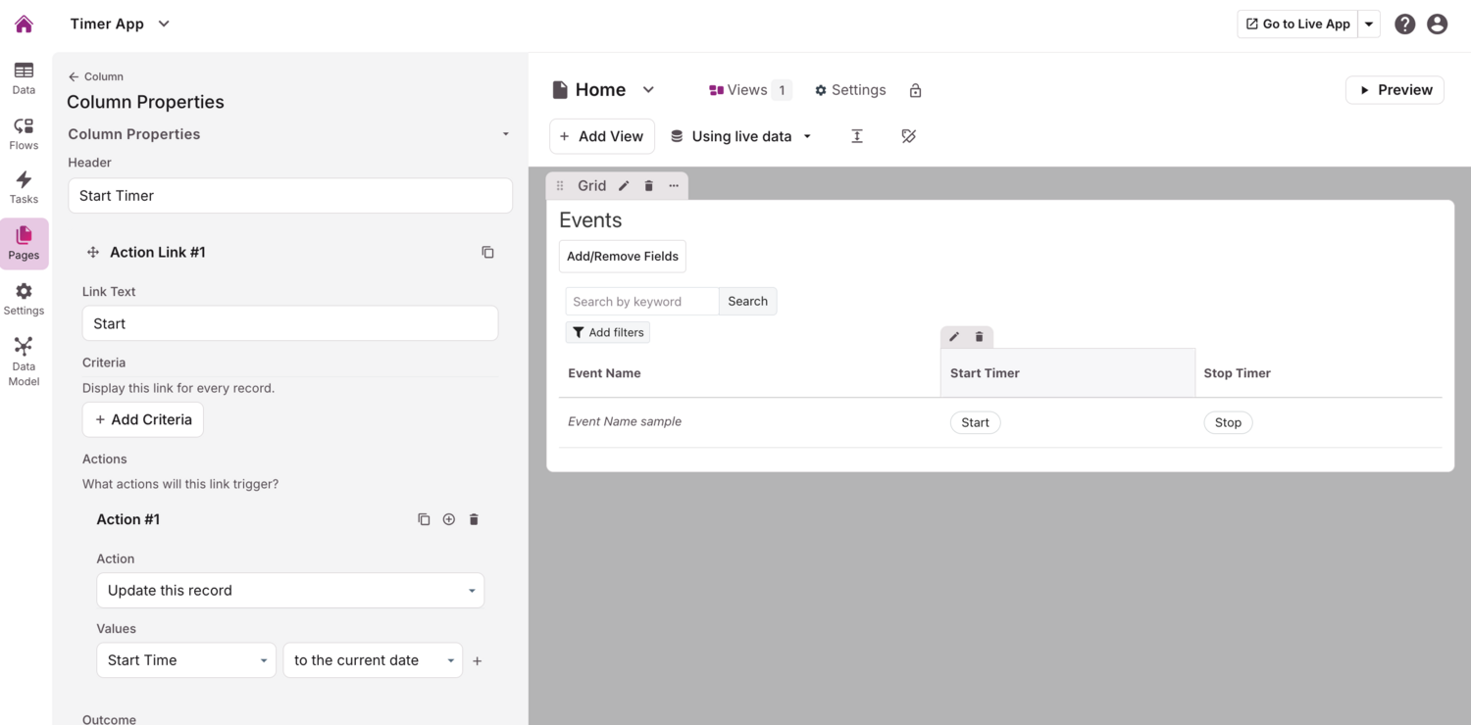The width and height of the screenshot is (1471, 725).
Task: Delete the Grid view with trash icon
Action: click(x=648, y=186)
